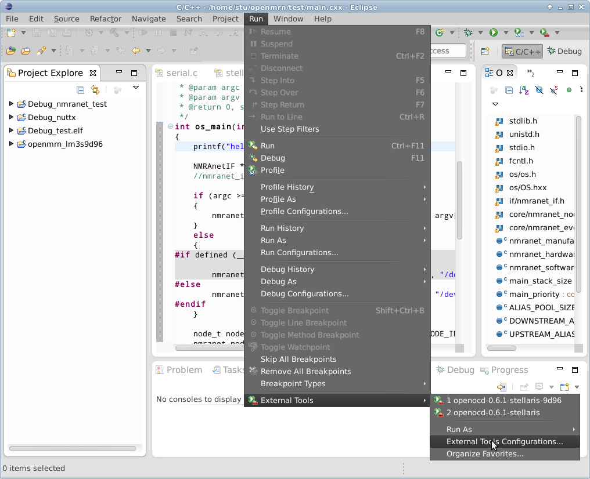This screenshot has height=479, width=590.
Task: Launch 1 openocd-0.6.1-stellaris-9d96 external tool
Action: tap(503, 400)
